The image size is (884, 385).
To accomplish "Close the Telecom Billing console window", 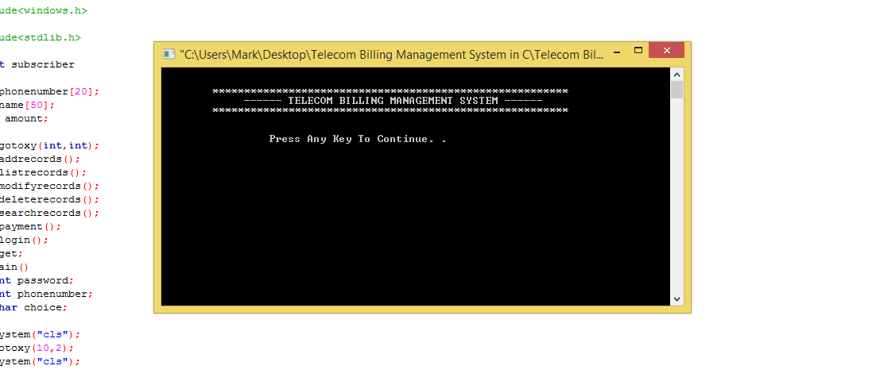I will pos(666,50).
